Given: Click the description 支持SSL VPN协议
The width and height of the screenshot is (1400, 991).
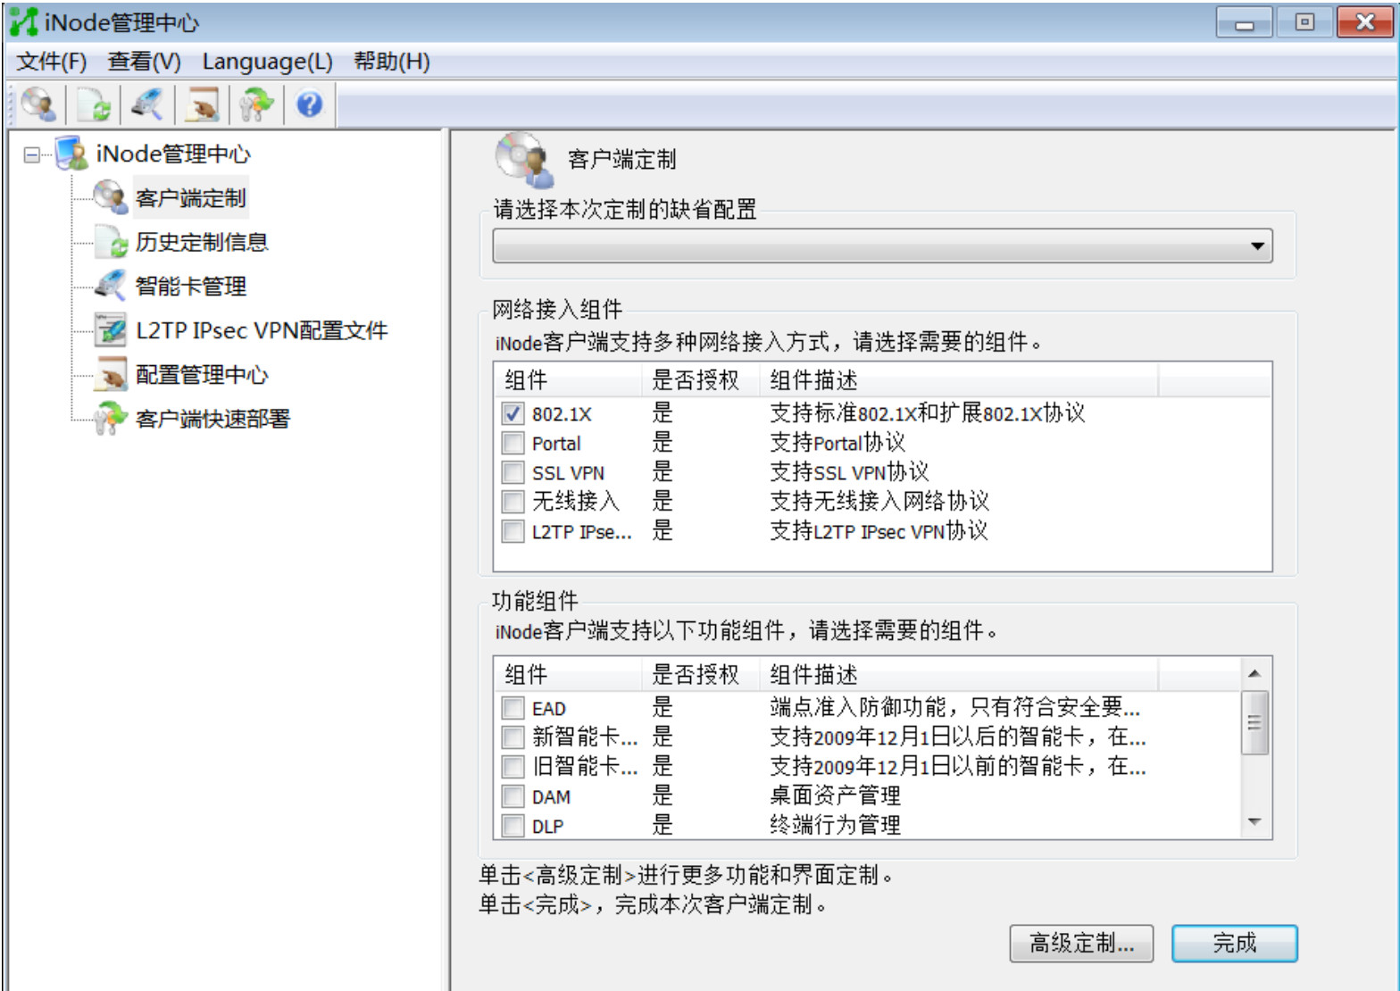Looking at the screenshot, I should click(x=849, y=472).
